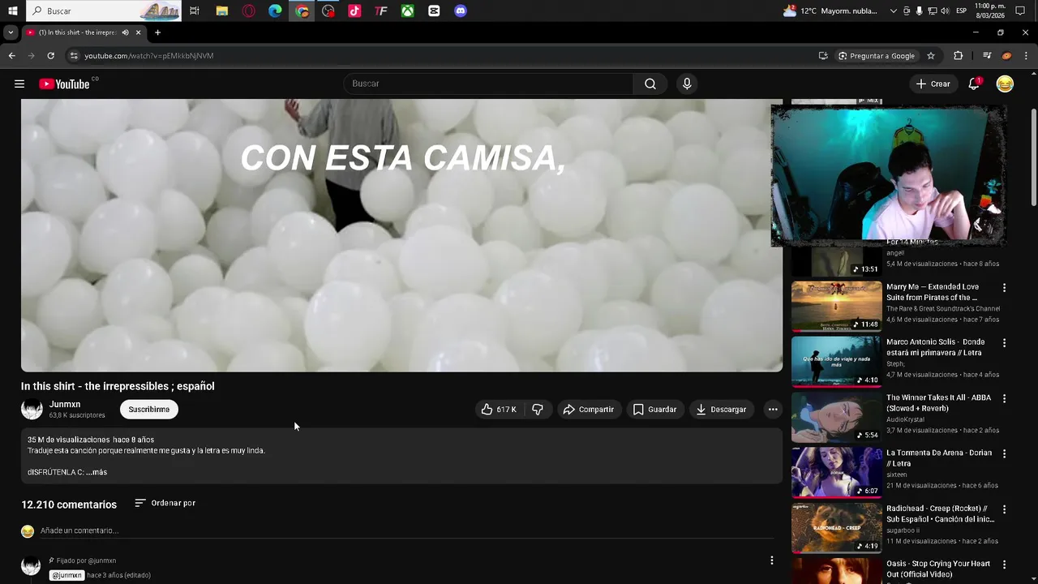Click the main video player area
The image size is (1038, 584).
tap(401, 235)
